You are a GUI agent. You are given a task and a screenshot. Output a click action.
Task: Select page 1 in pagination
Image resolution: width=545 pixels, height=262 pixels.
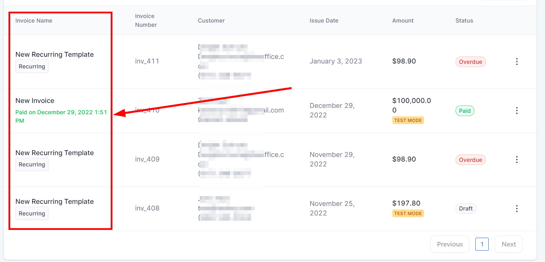482,244
